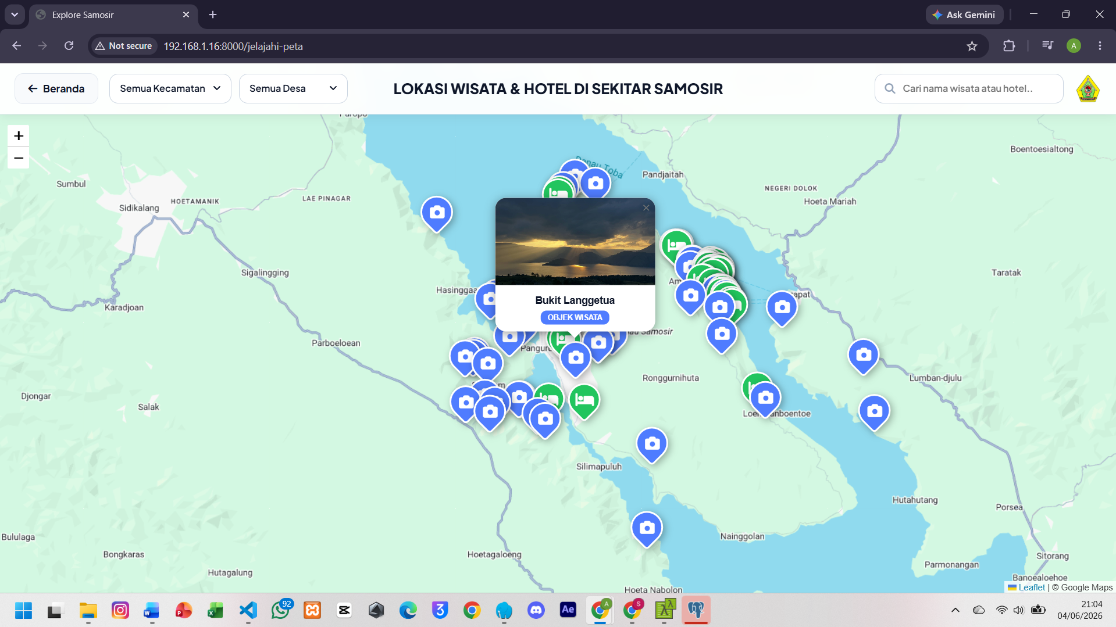Image resolution: width=1116 pixels, height=627 pixels.
Task: Select camera marker north of Lumban-djulu
Action: pyautogui.click(x=864, y=356)
